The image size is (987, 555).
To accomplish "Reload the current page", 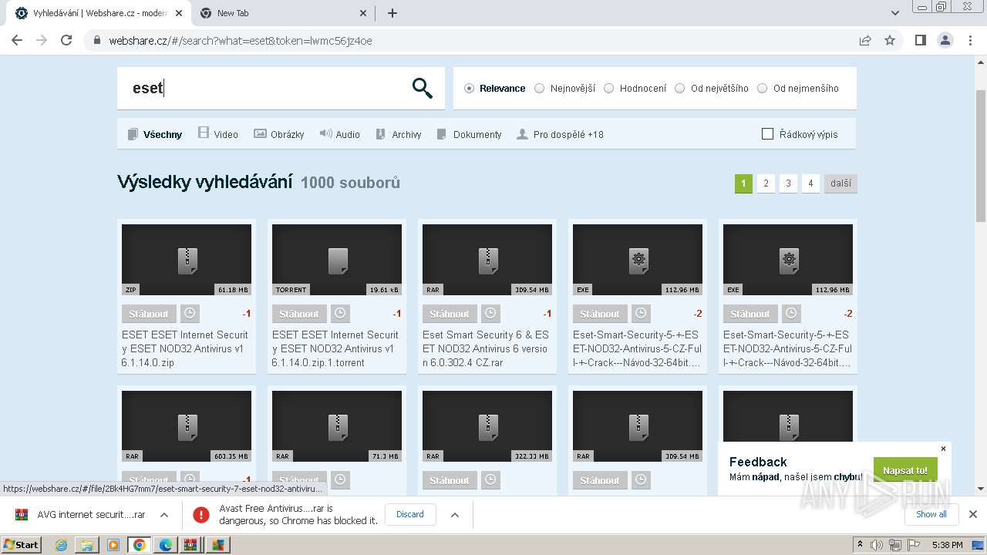I will point(66,40).
